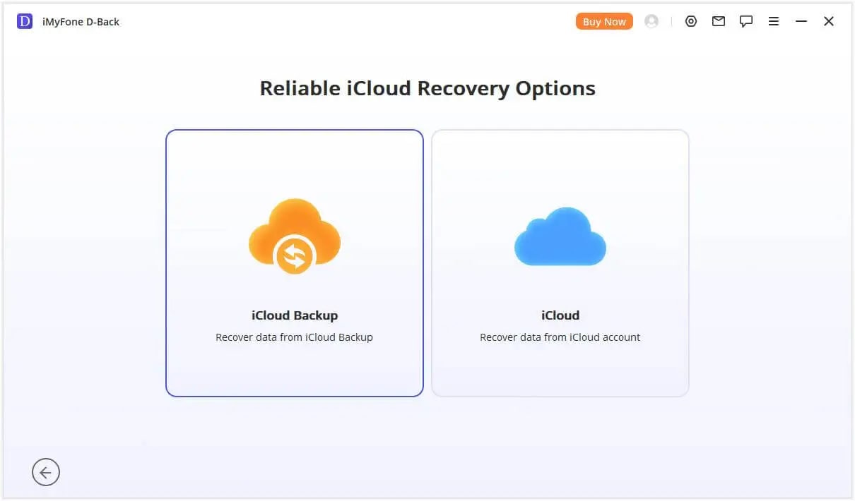The width and height of the screenshot is (855, 501).
Task: Click the iCloud Backup title label
Action: (x=295, y=315)
